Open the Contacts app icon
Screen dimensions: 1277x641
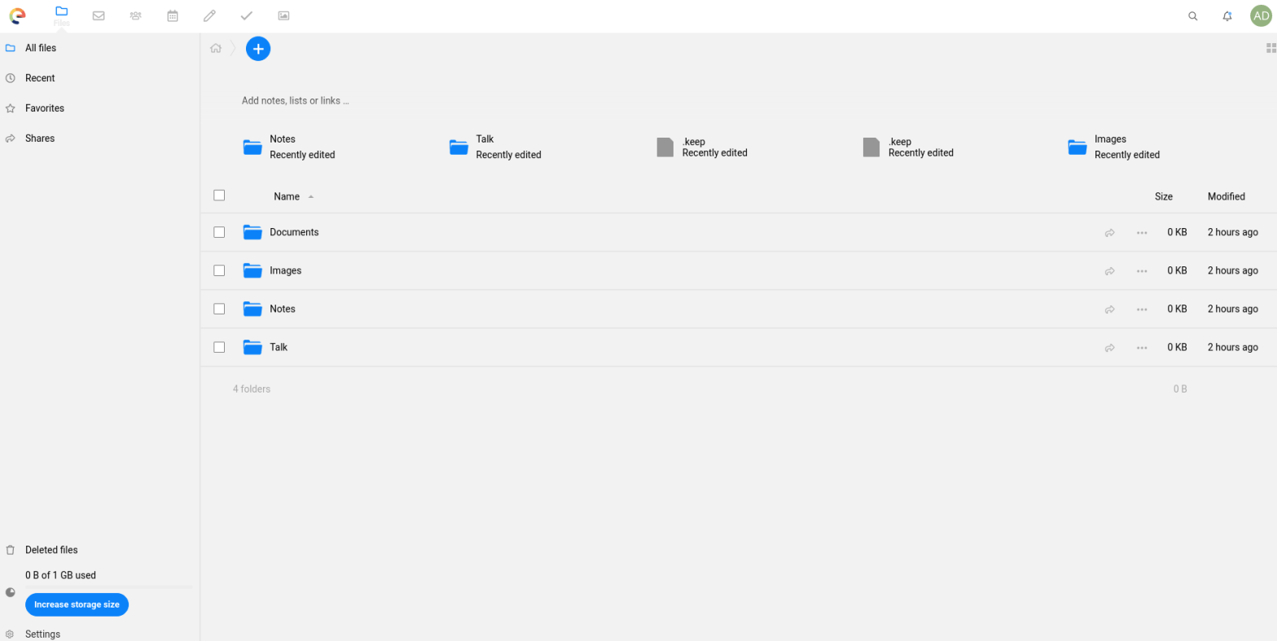[135, 15]
